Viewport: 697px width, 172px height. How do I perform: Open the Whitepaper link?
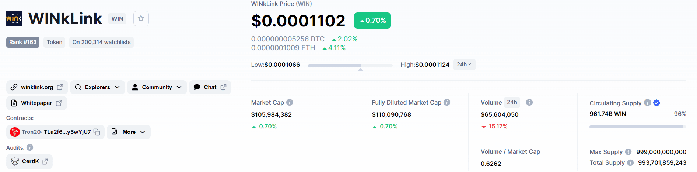[x=36, y=103]
